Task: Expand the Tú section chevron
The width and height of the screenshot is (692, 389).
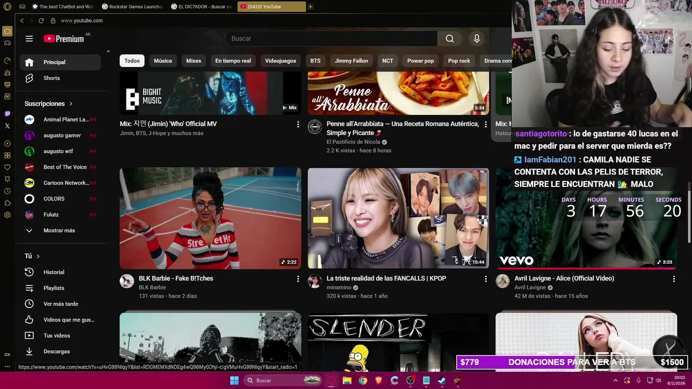Action: [x=38, y=256]
